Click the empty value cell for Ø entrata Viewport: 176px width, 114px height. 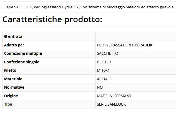(135, 36)
